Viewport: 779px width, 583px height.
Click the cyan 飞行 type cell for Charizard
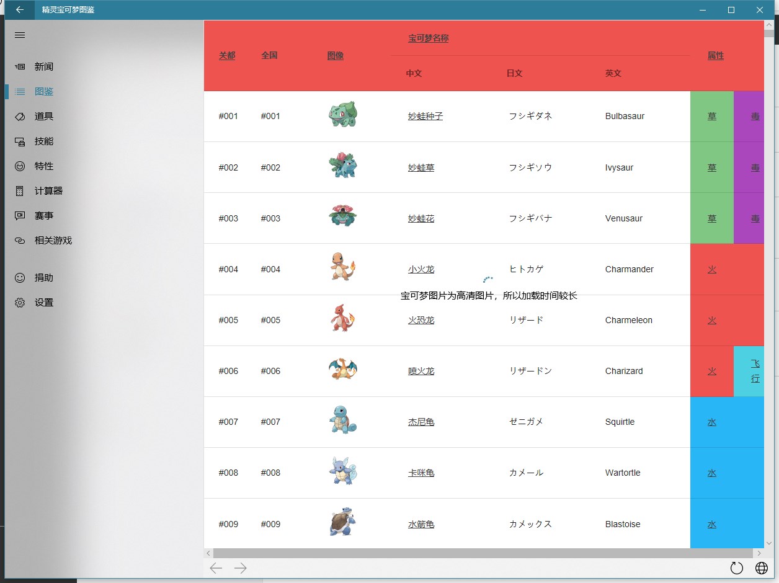[749, 371]
